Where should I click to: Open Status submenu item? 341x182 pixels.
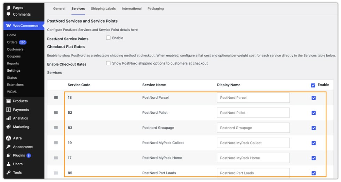(12, 78)
